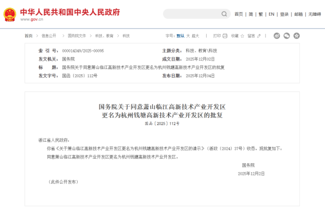Click the national emblem logo
This screenshot has width=325, height=215.
(10, 15)
